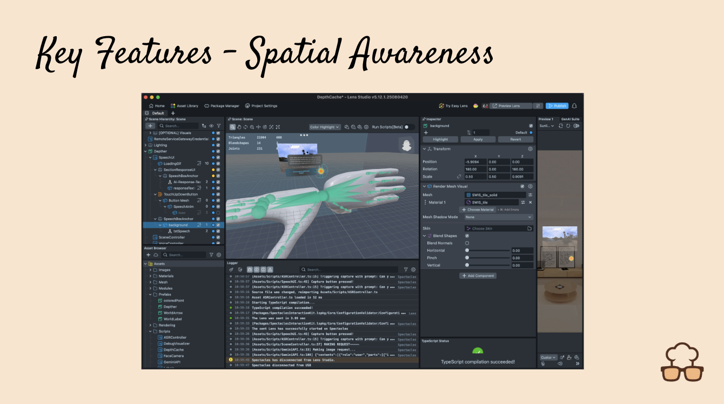The height and width of the screenshot is (404, 724).
Task: Collapse the Depther tree node
Action: pyautogui.click(x=146, y=151)
